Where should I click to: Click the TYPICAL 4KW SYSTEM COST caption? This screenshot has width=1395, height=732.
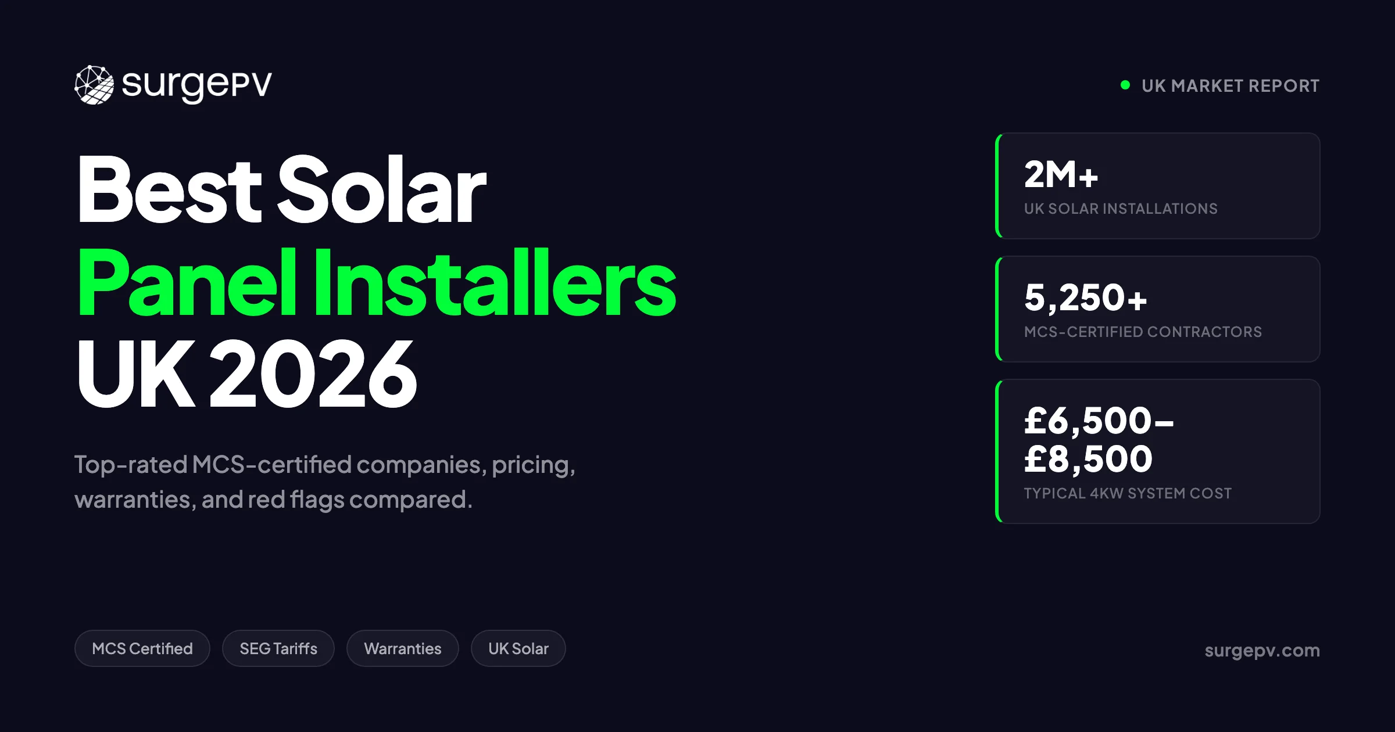[x=1128, y=493]
